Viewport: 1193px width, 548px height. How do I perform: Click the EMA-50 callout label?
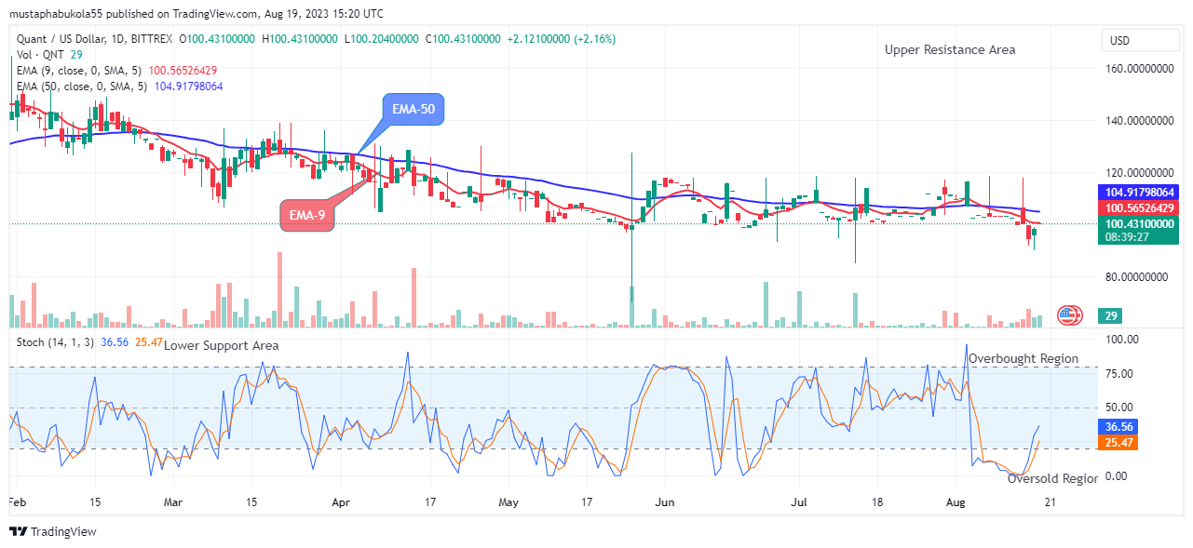[x=415, y=110]
